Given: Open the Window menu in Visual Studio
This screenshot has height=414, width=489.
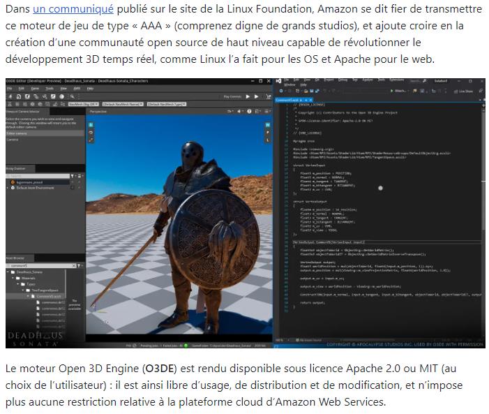Looking at the screenshot, I should [x=289, y=84].
